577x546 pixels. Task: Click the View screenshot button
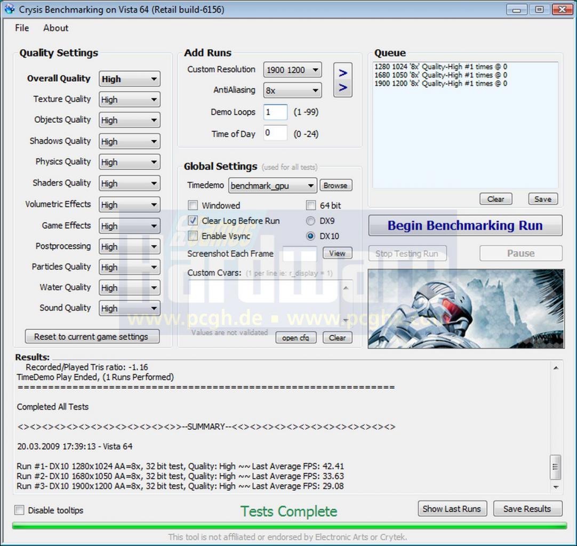pos(337,253)
